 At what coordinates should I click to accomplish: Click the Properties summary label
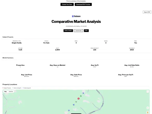[x=20, y=65]
